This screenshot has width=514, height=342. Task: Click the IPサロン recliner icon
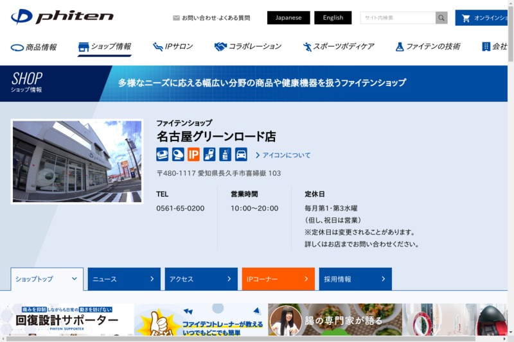[x=157, y=47]
